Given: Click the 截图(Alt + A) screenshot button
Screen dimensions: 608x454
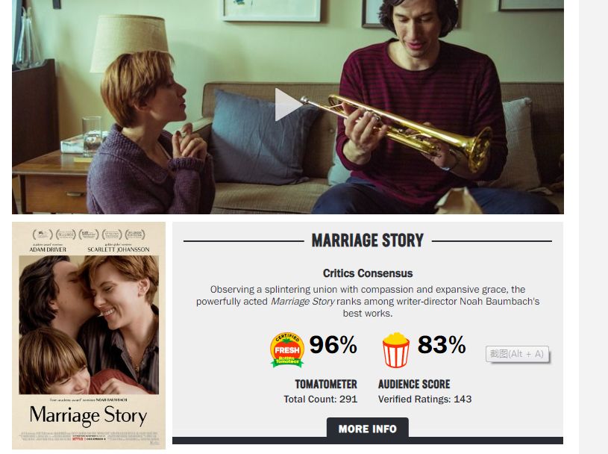Looking at the screenshot, I should tap(517, 354).
